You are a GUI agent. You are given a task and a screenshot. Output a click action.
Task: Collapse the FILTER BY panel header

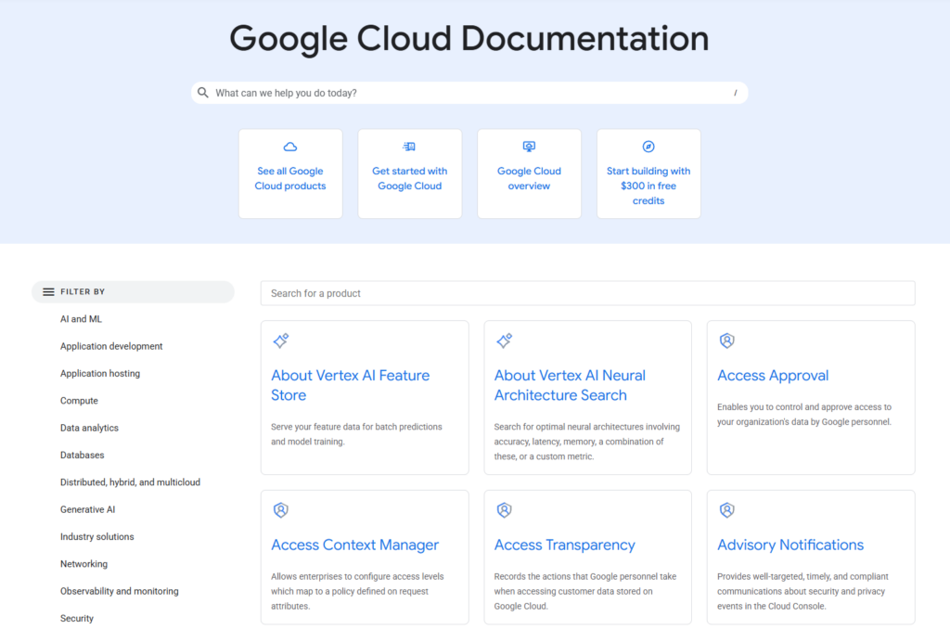(x=133, y=292)
